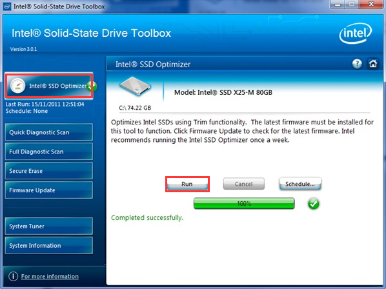Click the Cancel button

click(244, 184)
